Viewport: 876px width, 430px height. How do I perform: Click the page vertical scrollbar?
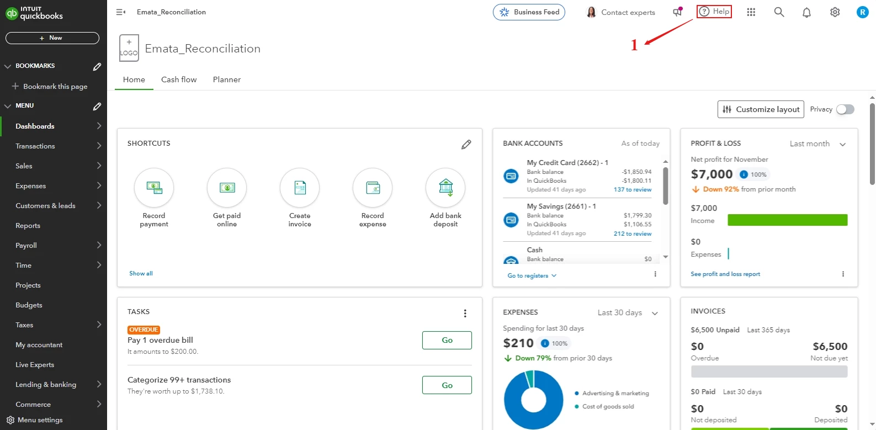pyautogui.click(x=872, y=144)
